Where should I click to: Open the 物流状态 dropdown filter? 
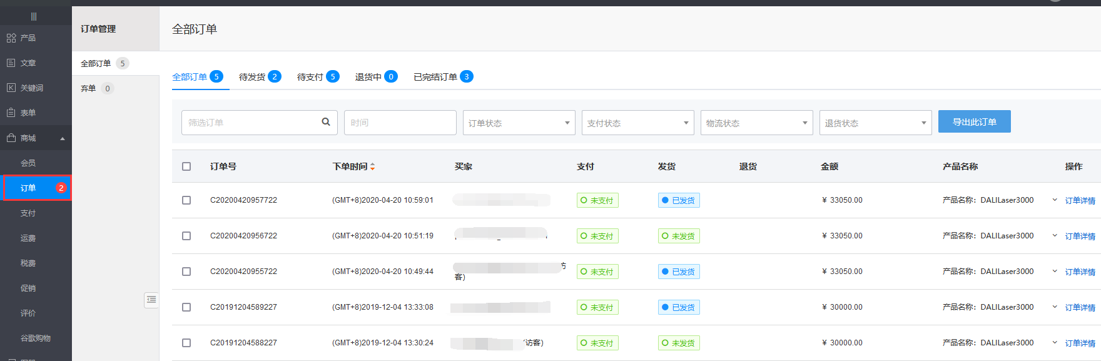[756, 123]
